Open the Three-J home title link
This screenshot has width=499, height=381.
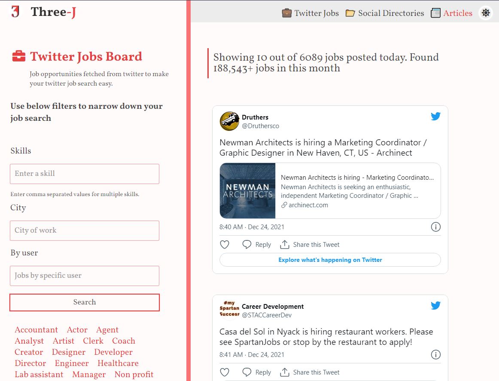click(x=53, y=12)
